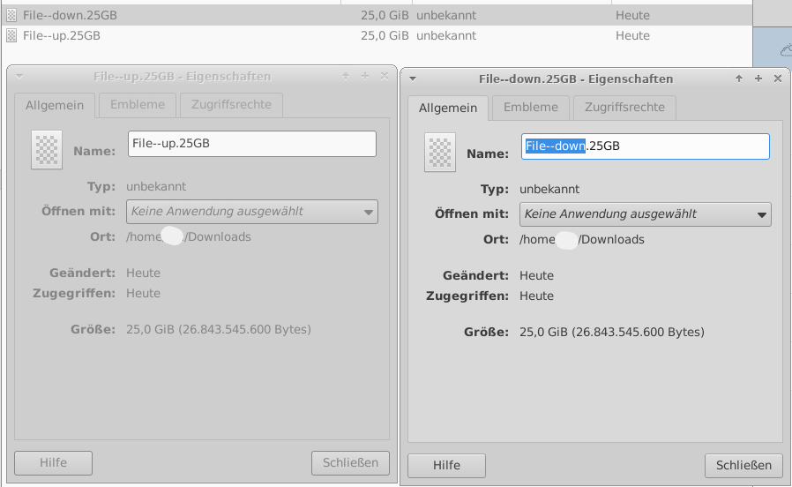Open window menu arrow of File--up dialog

click(x=19, y=76)
